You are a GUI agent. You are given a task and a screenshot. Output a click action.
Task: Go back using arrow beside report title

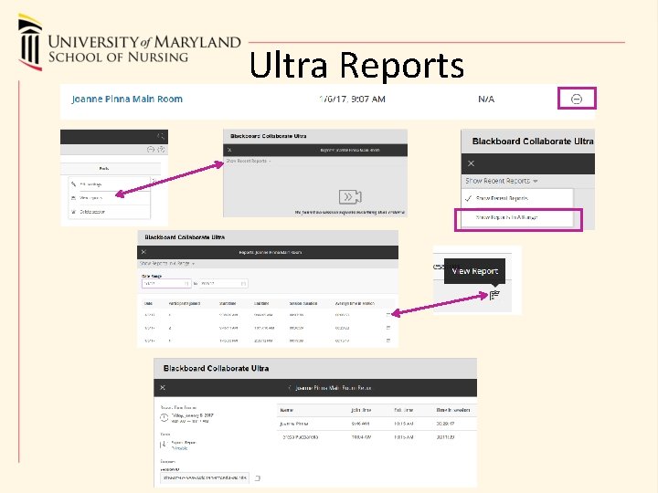coord(290,388)
